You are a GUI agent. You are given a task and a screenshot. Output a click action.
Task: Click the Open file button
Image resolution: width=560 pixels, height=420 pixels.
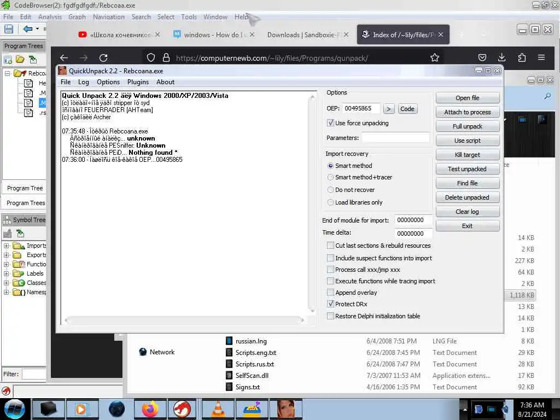[468, 98]
